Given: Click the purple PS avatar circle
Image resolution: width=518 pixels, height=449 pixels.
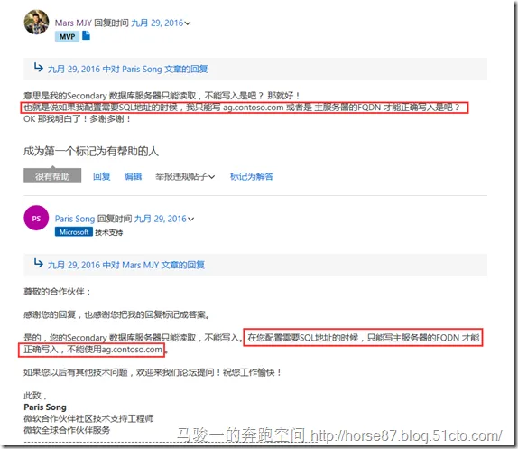Looking at the screenshot, I should tap(36, 218).
